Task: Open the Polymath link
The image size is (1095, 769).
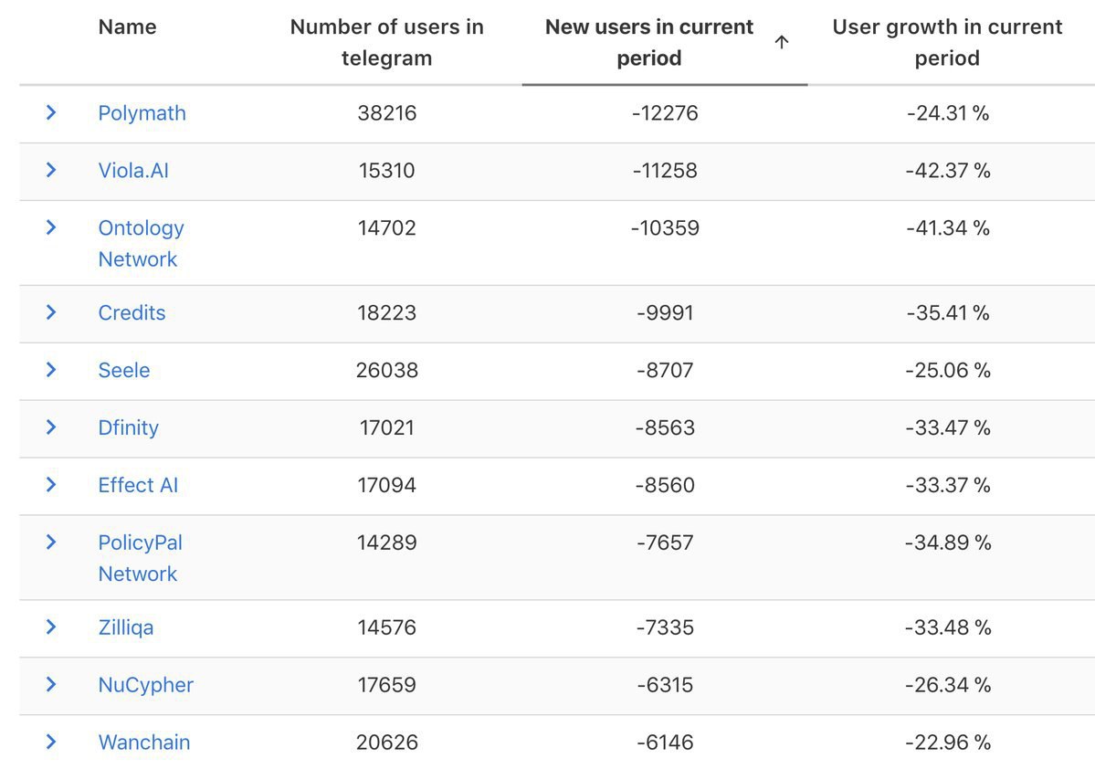Action: [142, 113]
